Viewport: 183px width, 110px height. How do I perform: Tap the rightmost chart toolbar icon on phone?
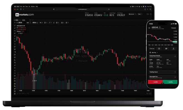pos(174,48)
